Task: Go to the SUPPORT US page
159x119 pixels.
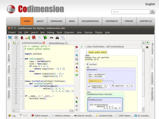Action: 146,21
